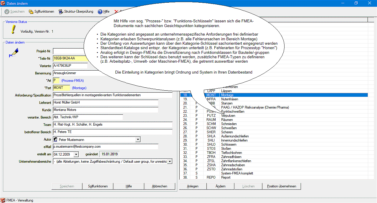The image size is (377, 203).
Task: Click the FMEA - Verwaltung status bar icon
Action: [x=3, y=200]
